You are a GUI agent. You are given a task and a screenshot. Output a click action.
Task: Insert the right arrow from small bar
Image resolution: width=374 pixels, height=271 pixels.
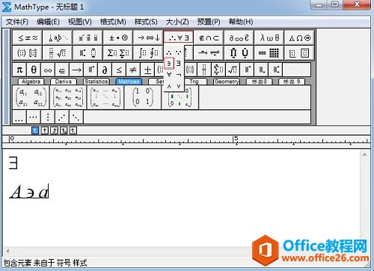tap(76, 70)
